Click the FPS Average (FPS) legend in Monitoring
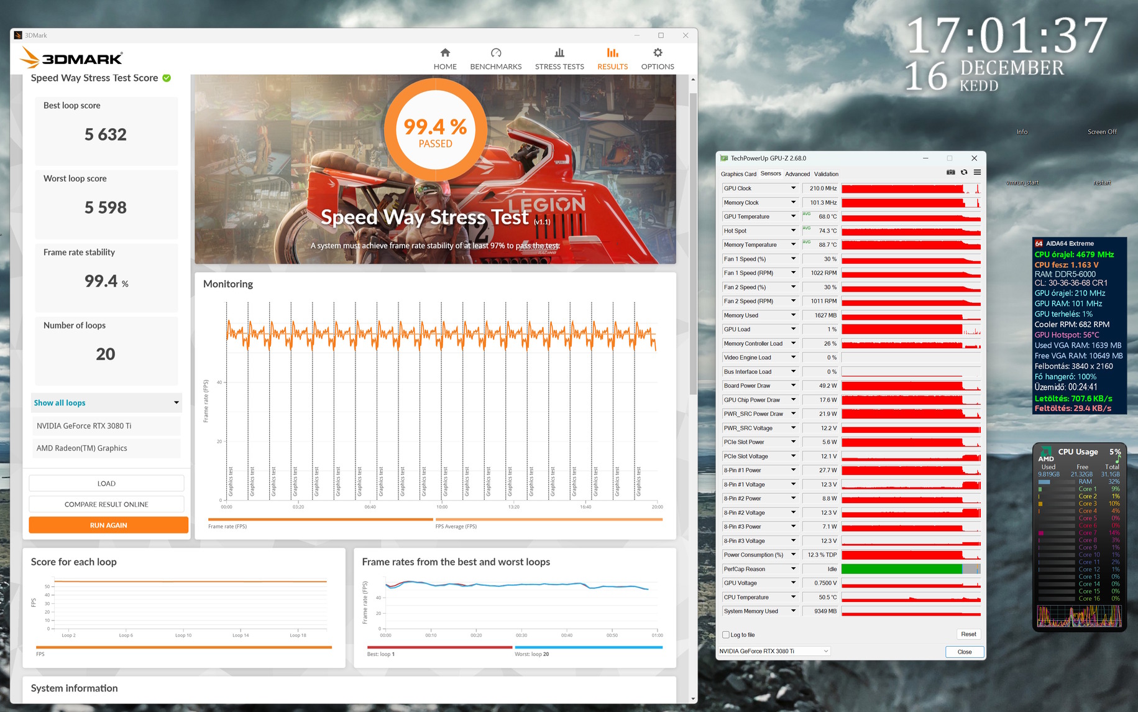Image resolution: width=1138 pixels, height=712 pixels. 456,527
